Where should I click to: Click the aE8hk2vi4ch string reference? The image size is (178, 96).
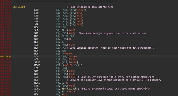(x=69, y=89)
